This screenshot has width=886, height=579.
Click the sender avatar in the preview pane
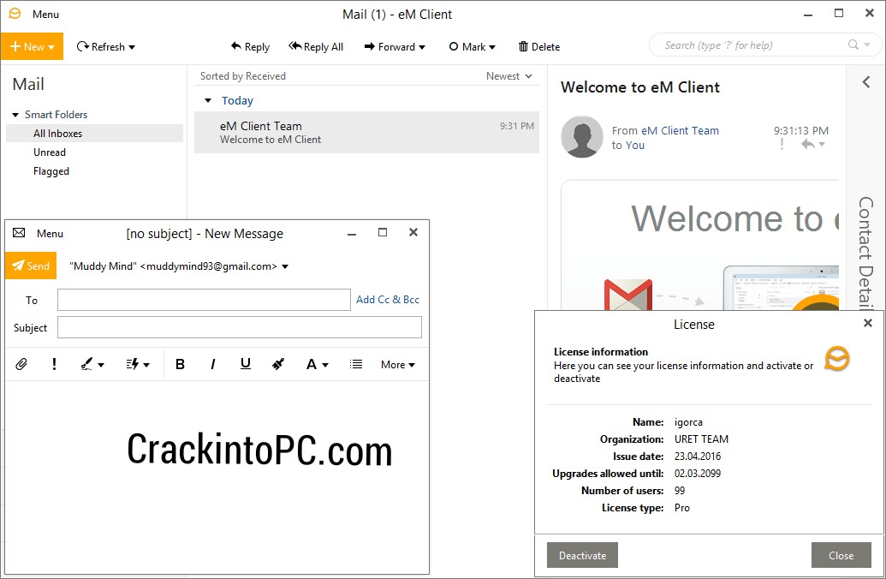582,137
